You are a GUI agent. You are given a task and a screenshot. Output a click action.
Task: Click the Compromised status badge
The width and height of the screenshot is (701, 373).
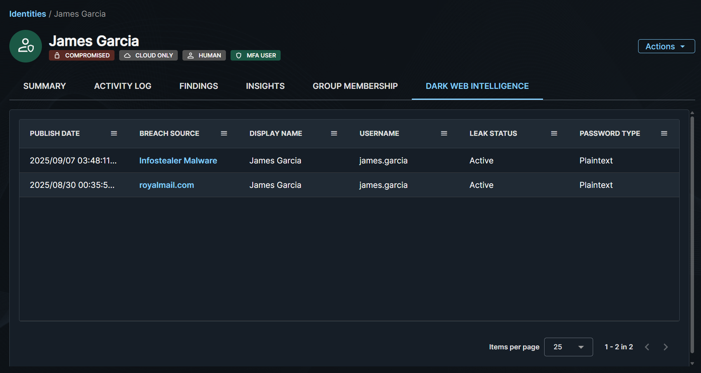[82, 56]
